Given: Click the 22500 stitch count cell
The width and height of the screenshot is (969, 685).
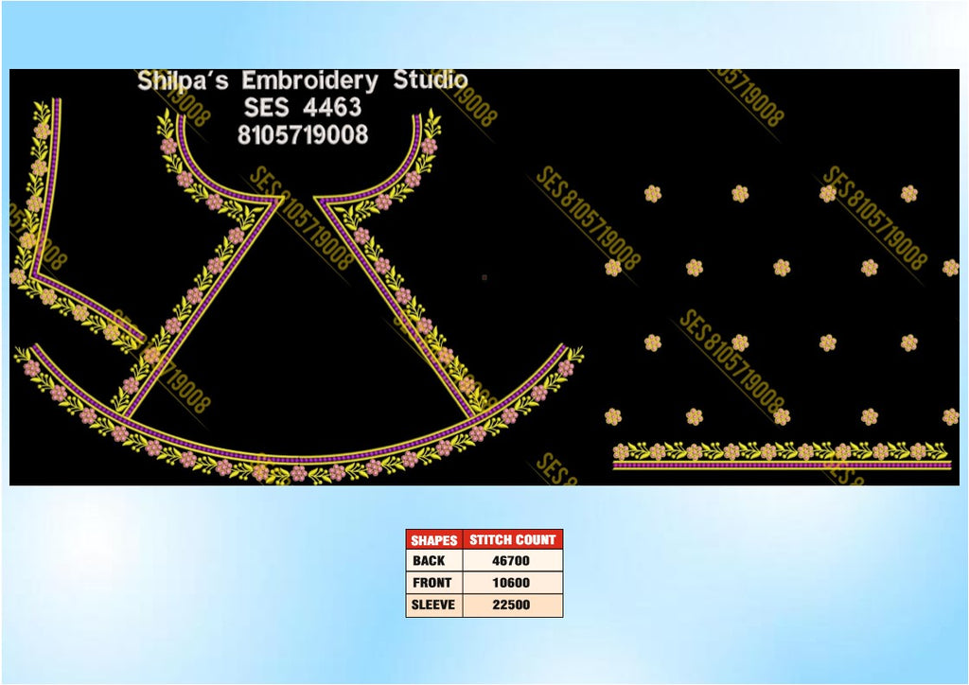Looking at the screenshot, I should [511, 605].
